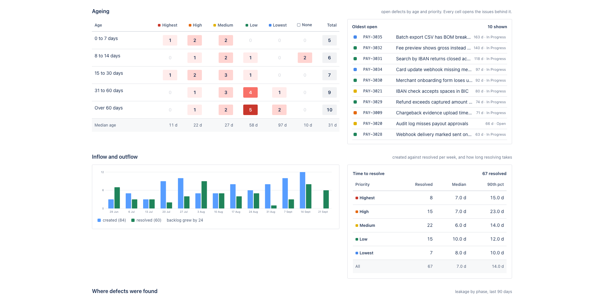
Task: Open issue PAY-3030 Merchant onboarding form
Action: click(429, 80)
